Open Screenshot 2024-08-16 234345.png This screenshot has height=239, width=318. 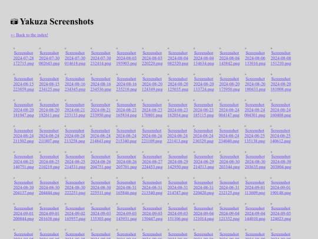tap(75, 84)
